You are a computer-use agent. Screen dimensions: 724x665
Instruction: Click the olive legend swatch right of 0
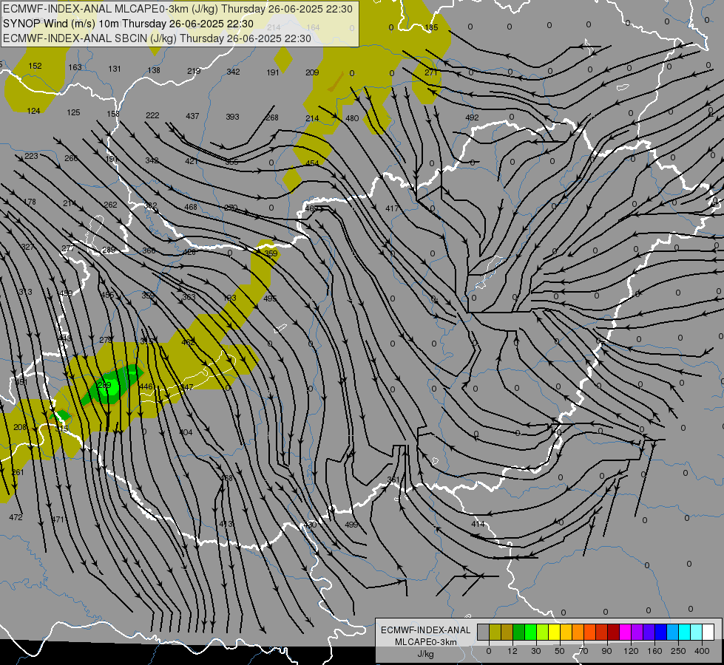(495, 632)
